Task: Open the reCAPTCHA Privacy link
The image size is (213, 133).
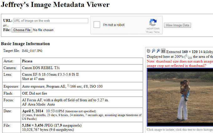Action: pyautogui.click(x=149, y=32)
